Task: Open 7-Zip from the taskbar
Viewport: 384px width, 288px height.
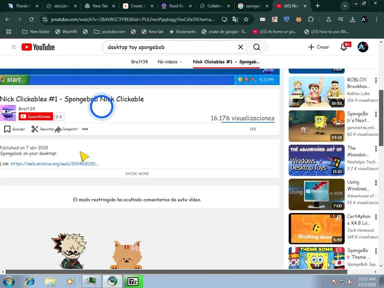Action: coord(133,282)
